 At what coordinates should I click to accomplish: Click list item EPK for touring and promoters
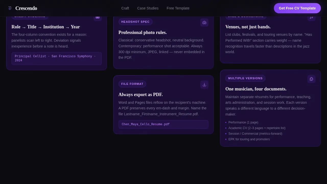tap(249, 139)
